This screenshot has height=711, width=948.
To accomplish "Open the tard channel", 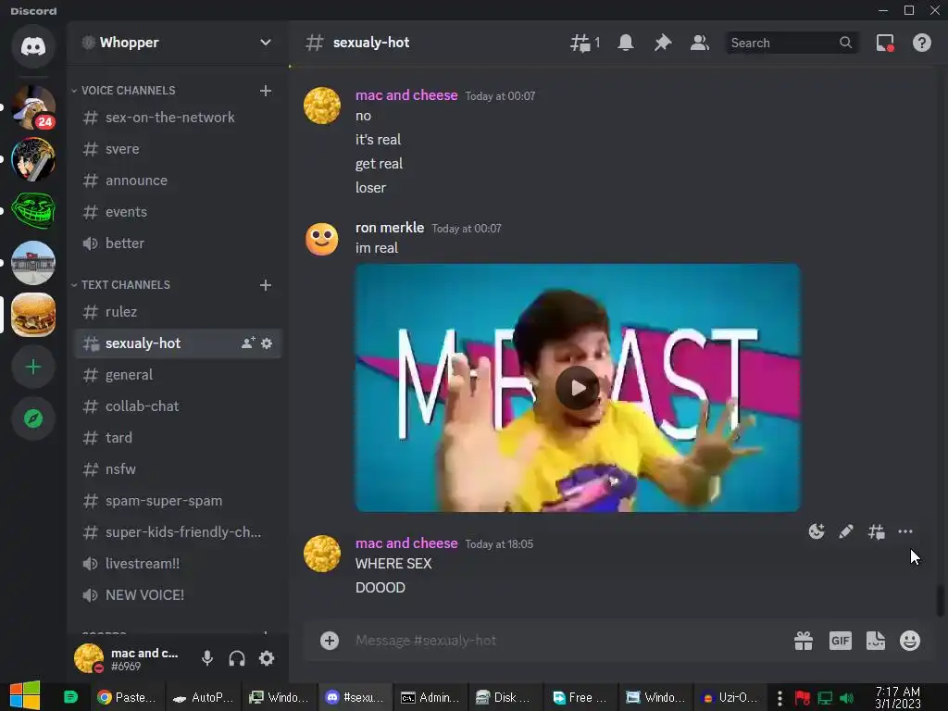I will click(x=178, y=438).
